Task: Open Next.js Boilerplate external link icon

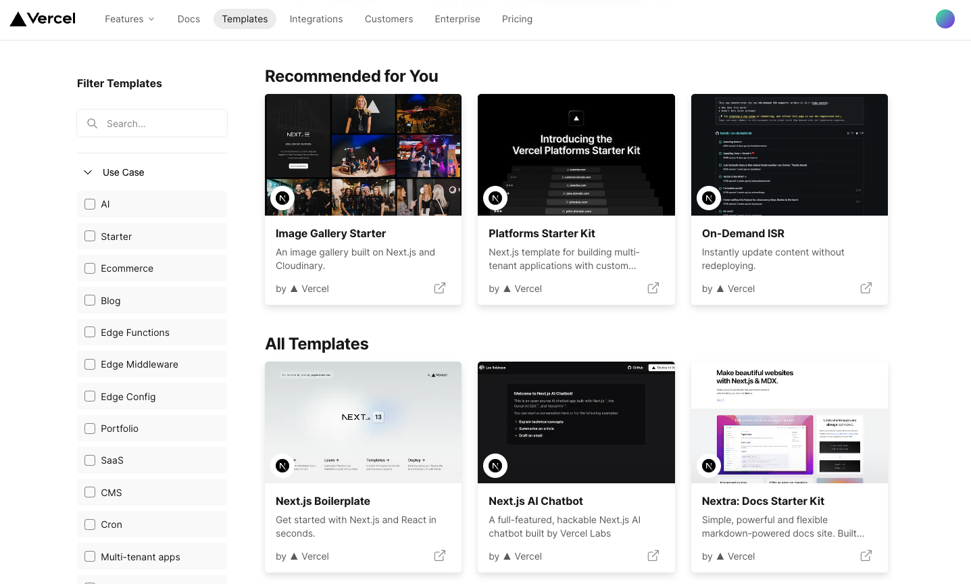Action: [x=440, y=556]
